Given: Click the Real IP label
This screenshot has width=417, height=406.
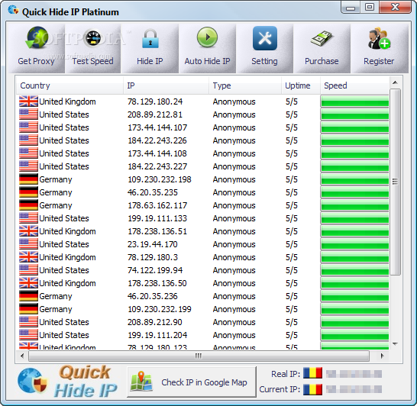Looking at the screenshot, I should pos(286,374).
